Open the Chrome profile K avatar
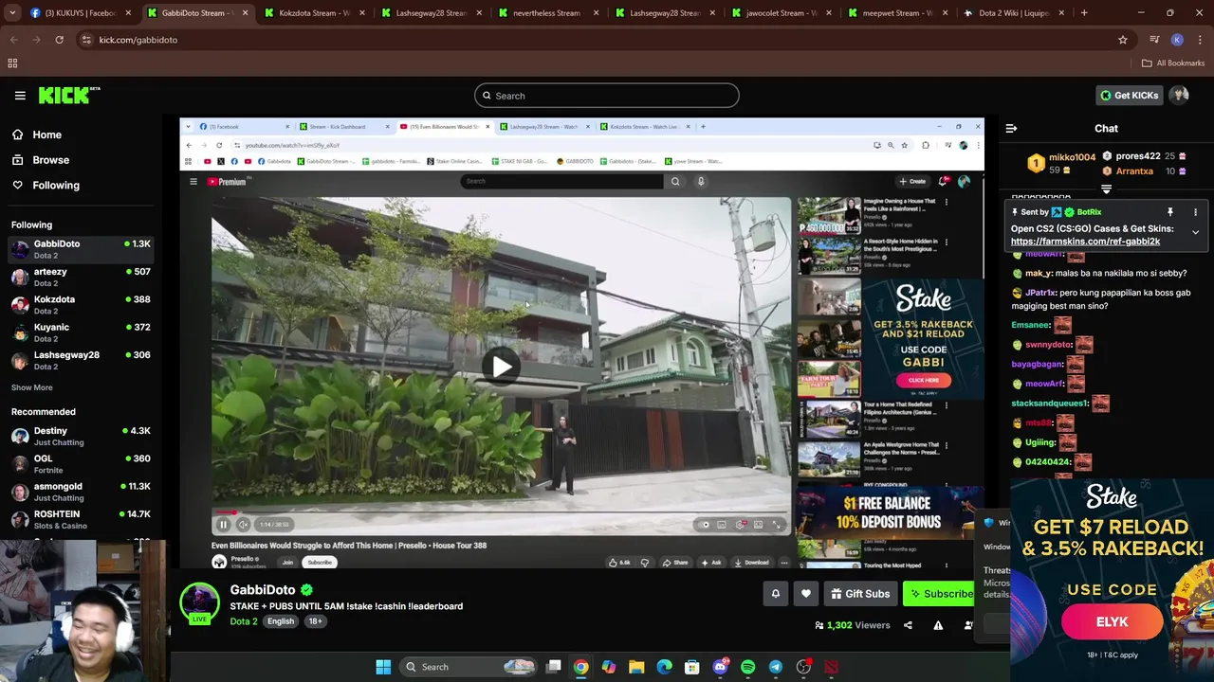 point(1177,40)
